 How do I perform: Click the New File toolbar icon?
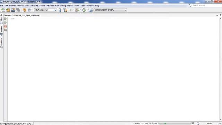(3, 10)
